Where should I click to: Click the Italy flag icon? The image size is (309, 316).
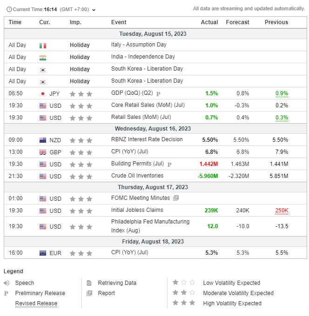tap(43, 46)
